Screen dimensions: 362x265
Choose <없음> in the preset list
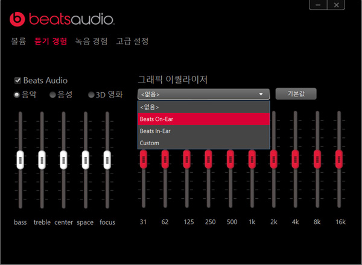(204, 107)
